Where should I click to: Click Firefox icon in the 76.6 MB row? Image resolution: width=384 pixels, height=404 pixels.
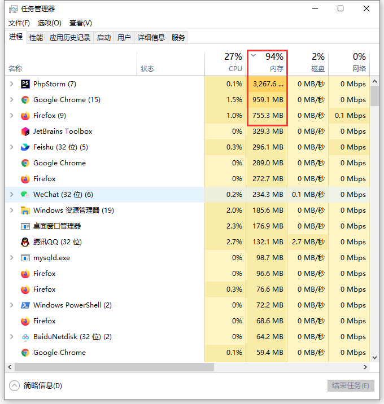tap(25, 289)
